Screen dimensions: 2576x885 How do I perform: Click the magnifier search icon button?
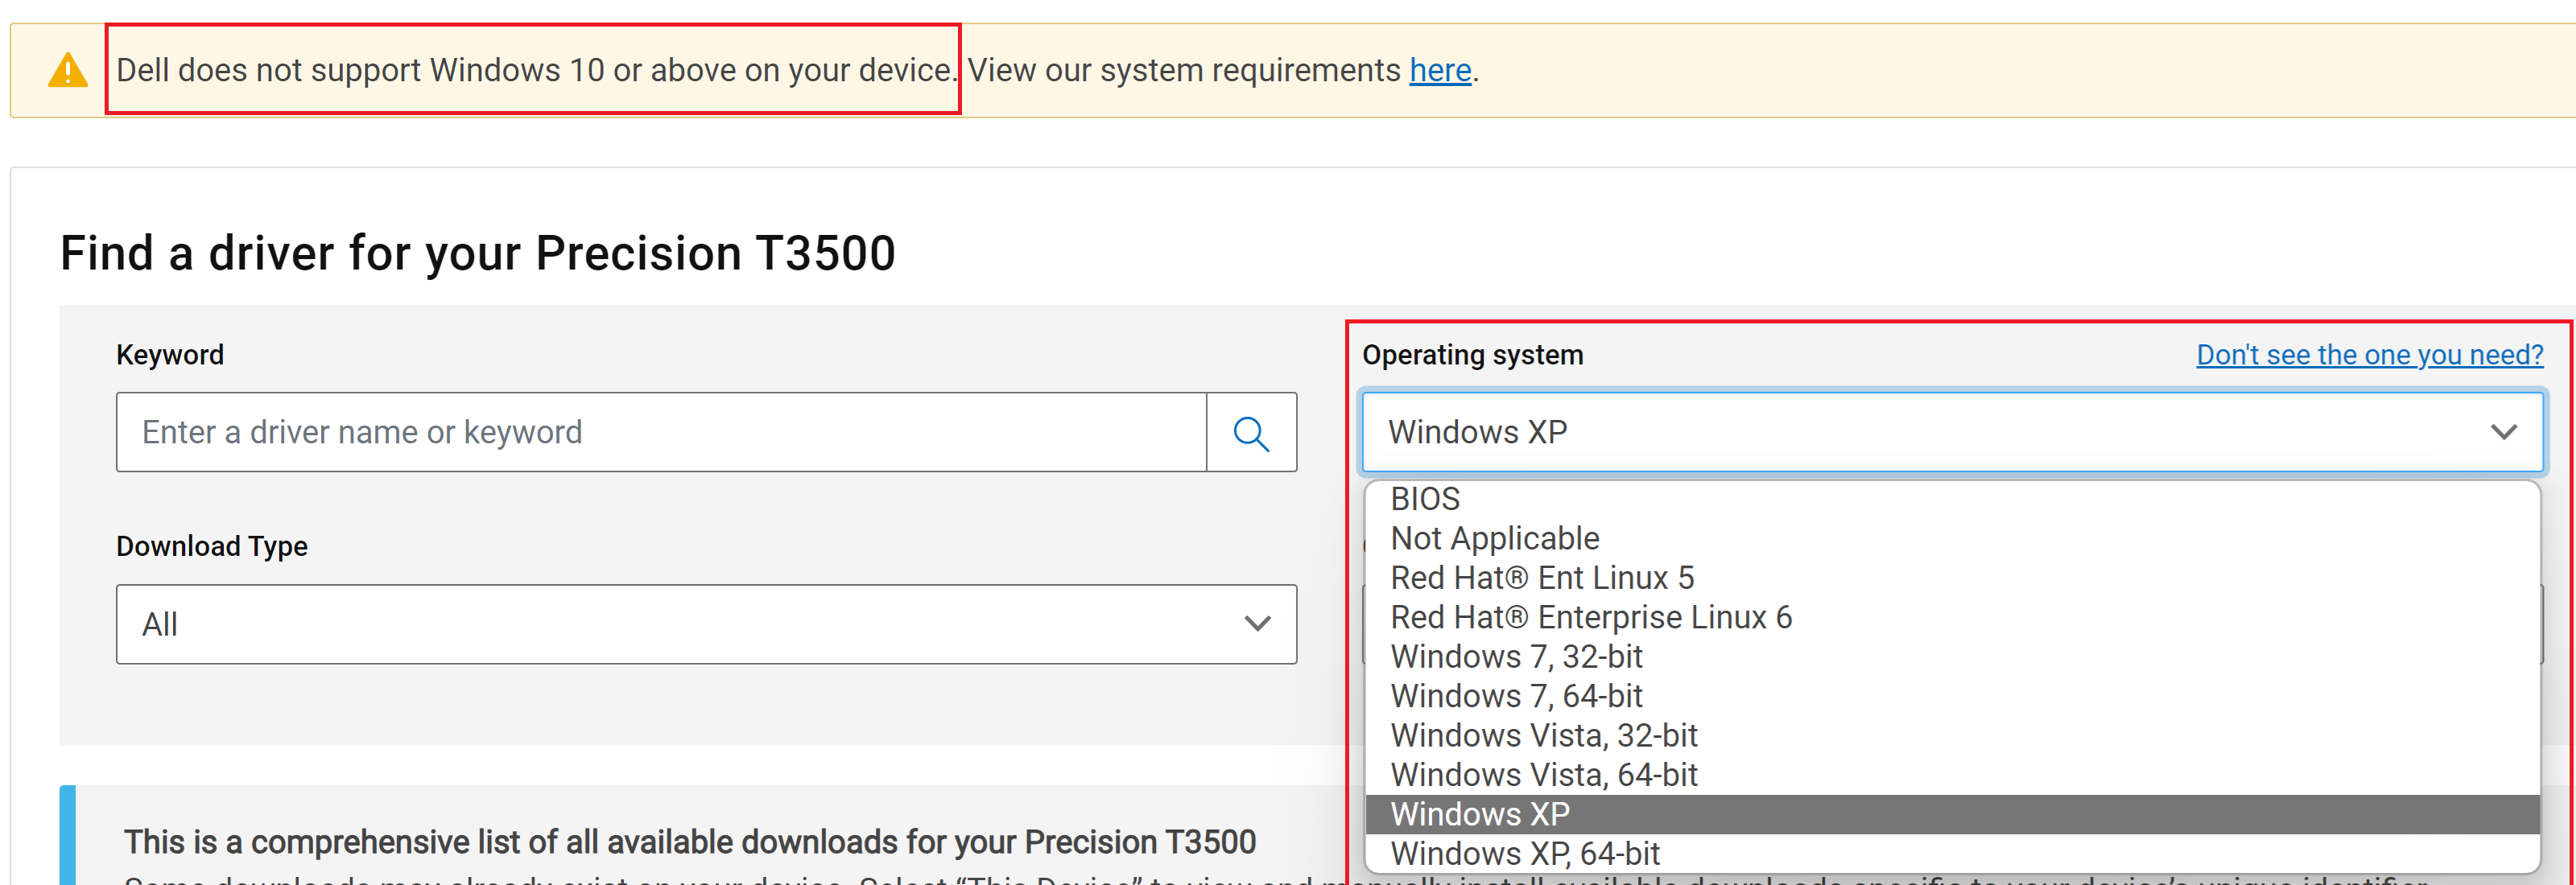(x=1251, y=433)
